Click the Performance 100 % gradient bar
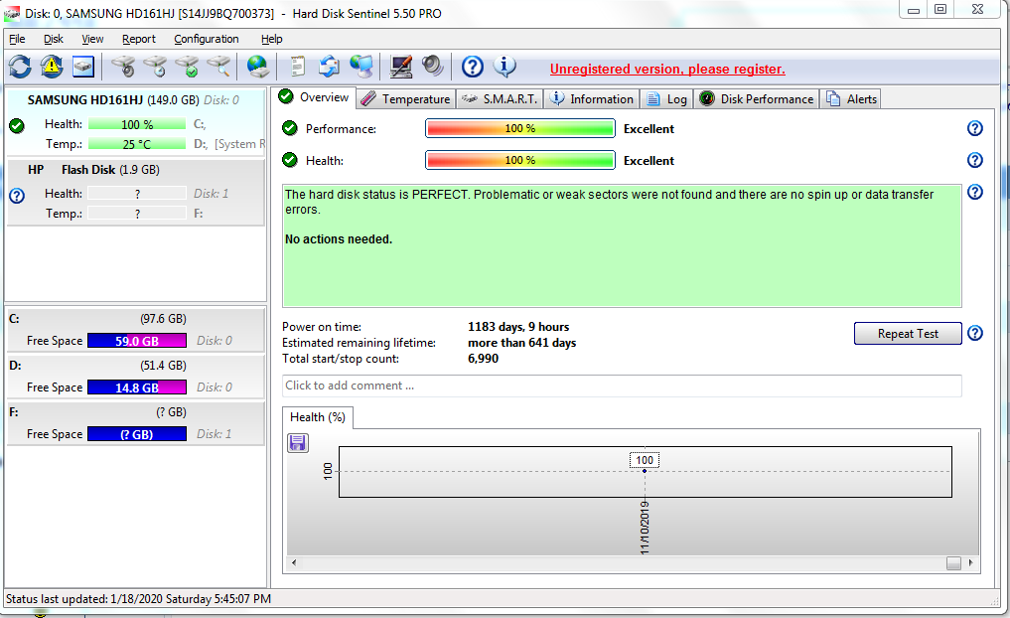Viewport: 1010px width, 618px height. (x=519, y=128)
